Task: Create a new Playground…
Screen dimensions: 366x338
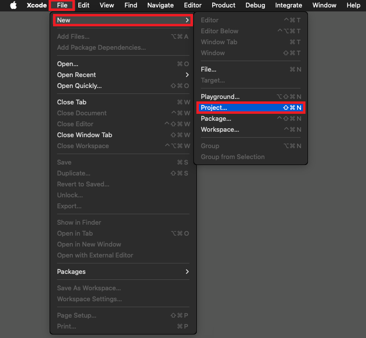Action: point(251,97)
